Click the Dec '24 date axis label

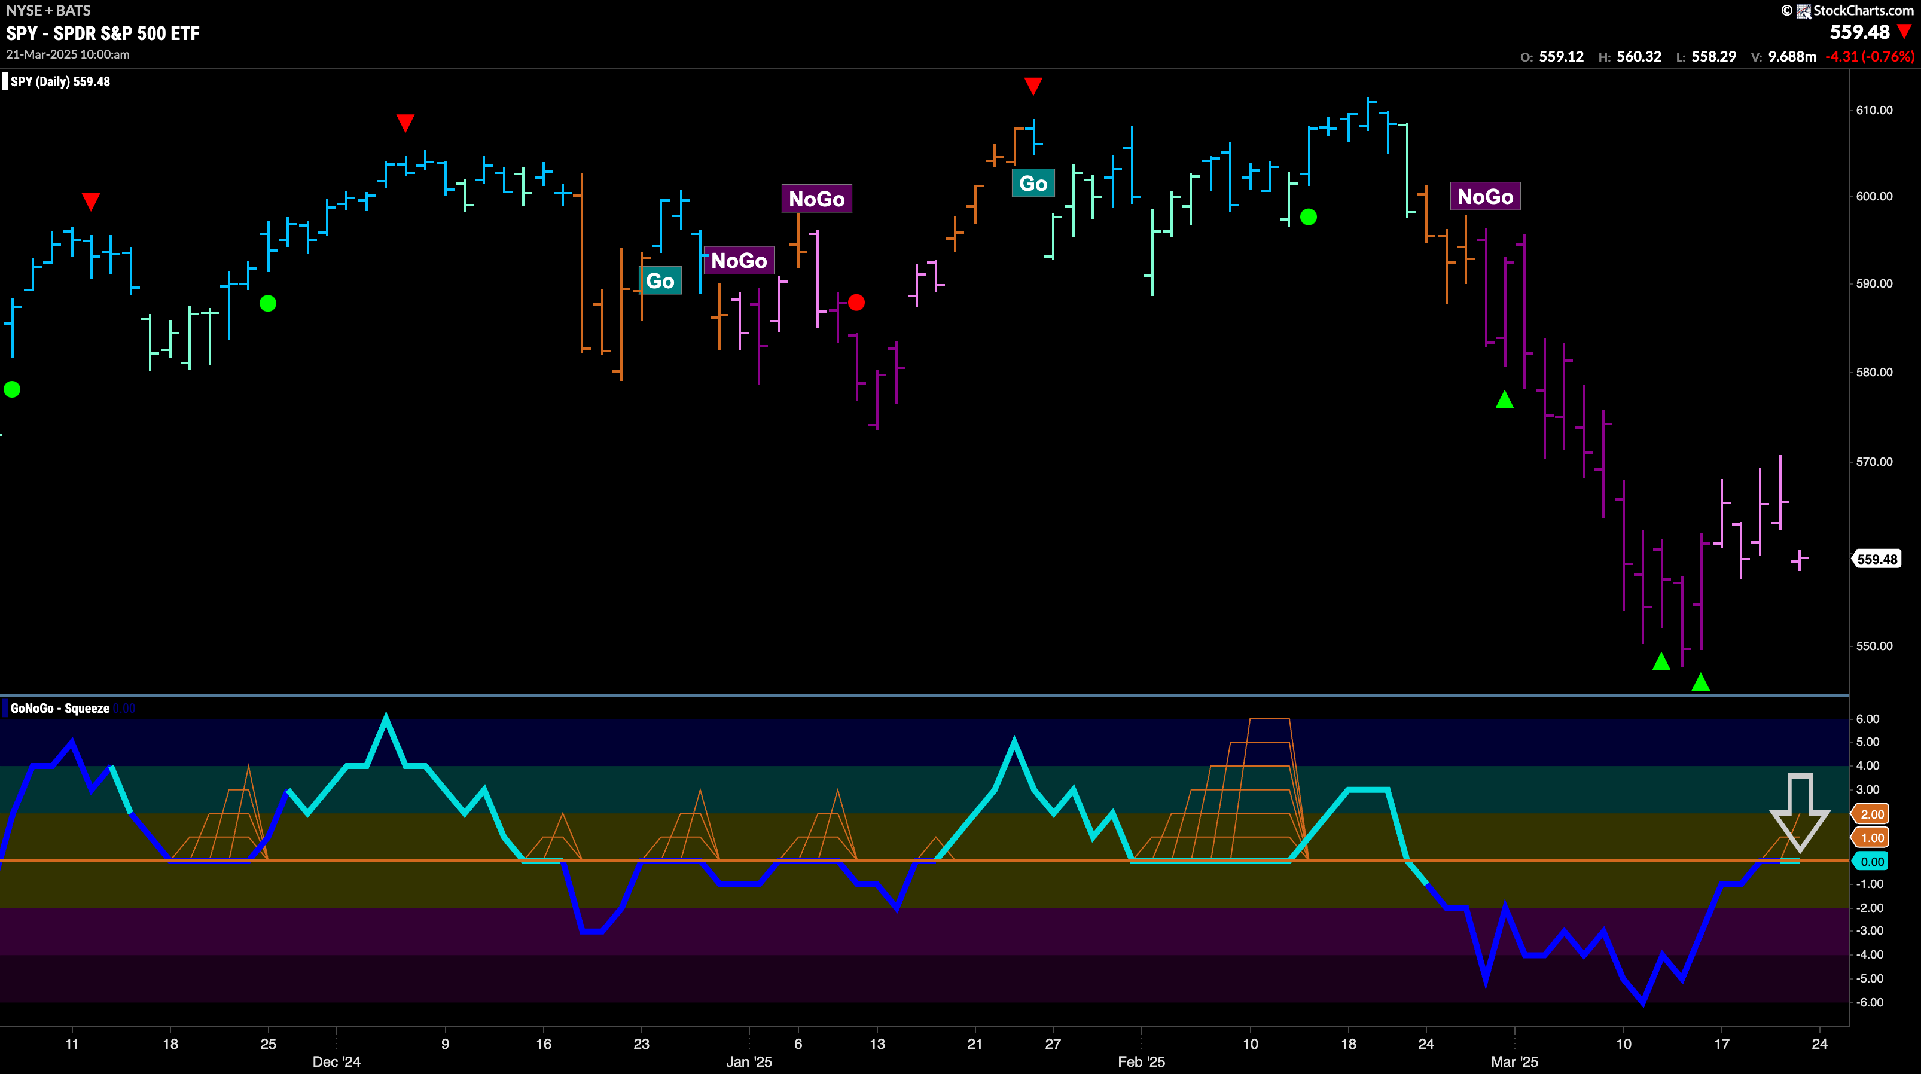tap(336, 1062)
